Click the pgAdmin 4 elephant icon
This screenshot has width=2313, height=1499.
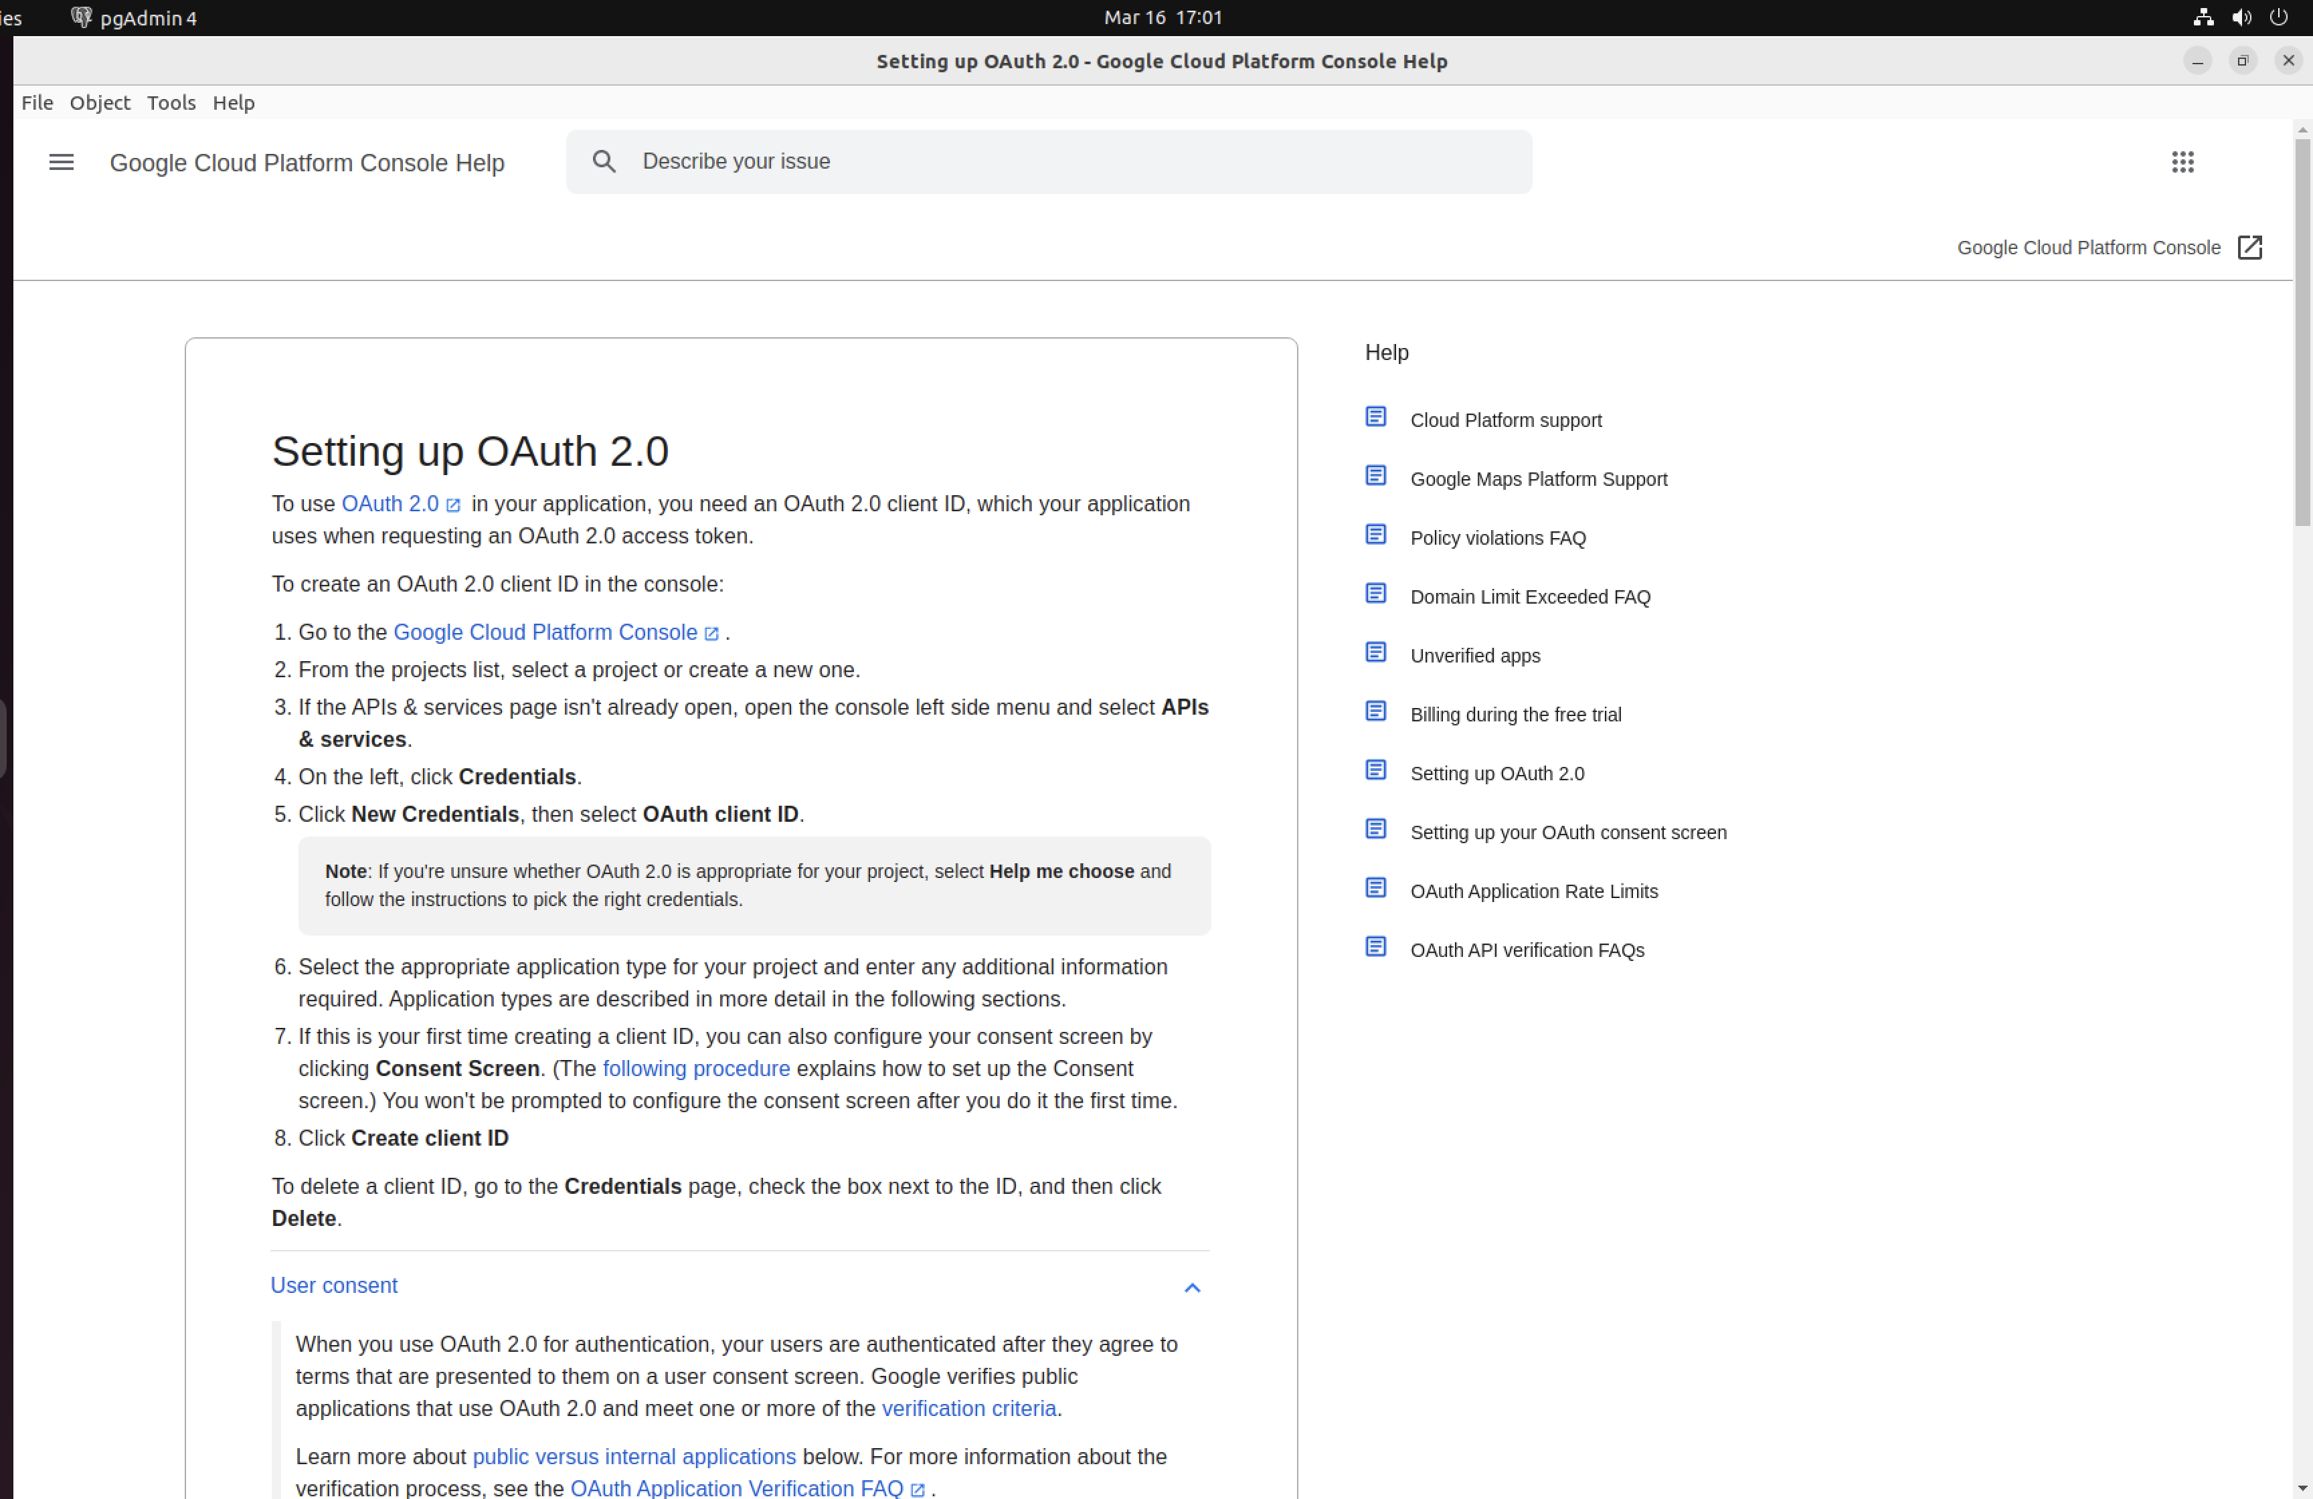click(82, 17)
